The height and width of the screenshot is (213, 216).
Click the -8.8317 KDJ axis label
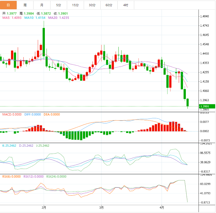(x=205, y=172)
